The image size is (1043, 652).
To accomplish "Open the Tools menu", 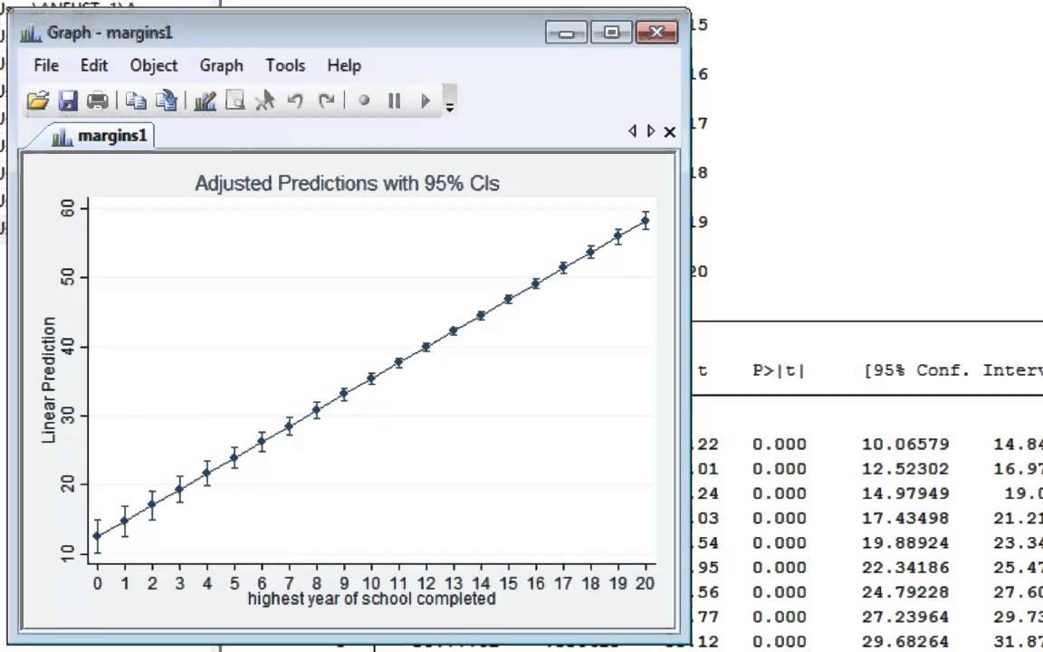I will tap(285, 65).
